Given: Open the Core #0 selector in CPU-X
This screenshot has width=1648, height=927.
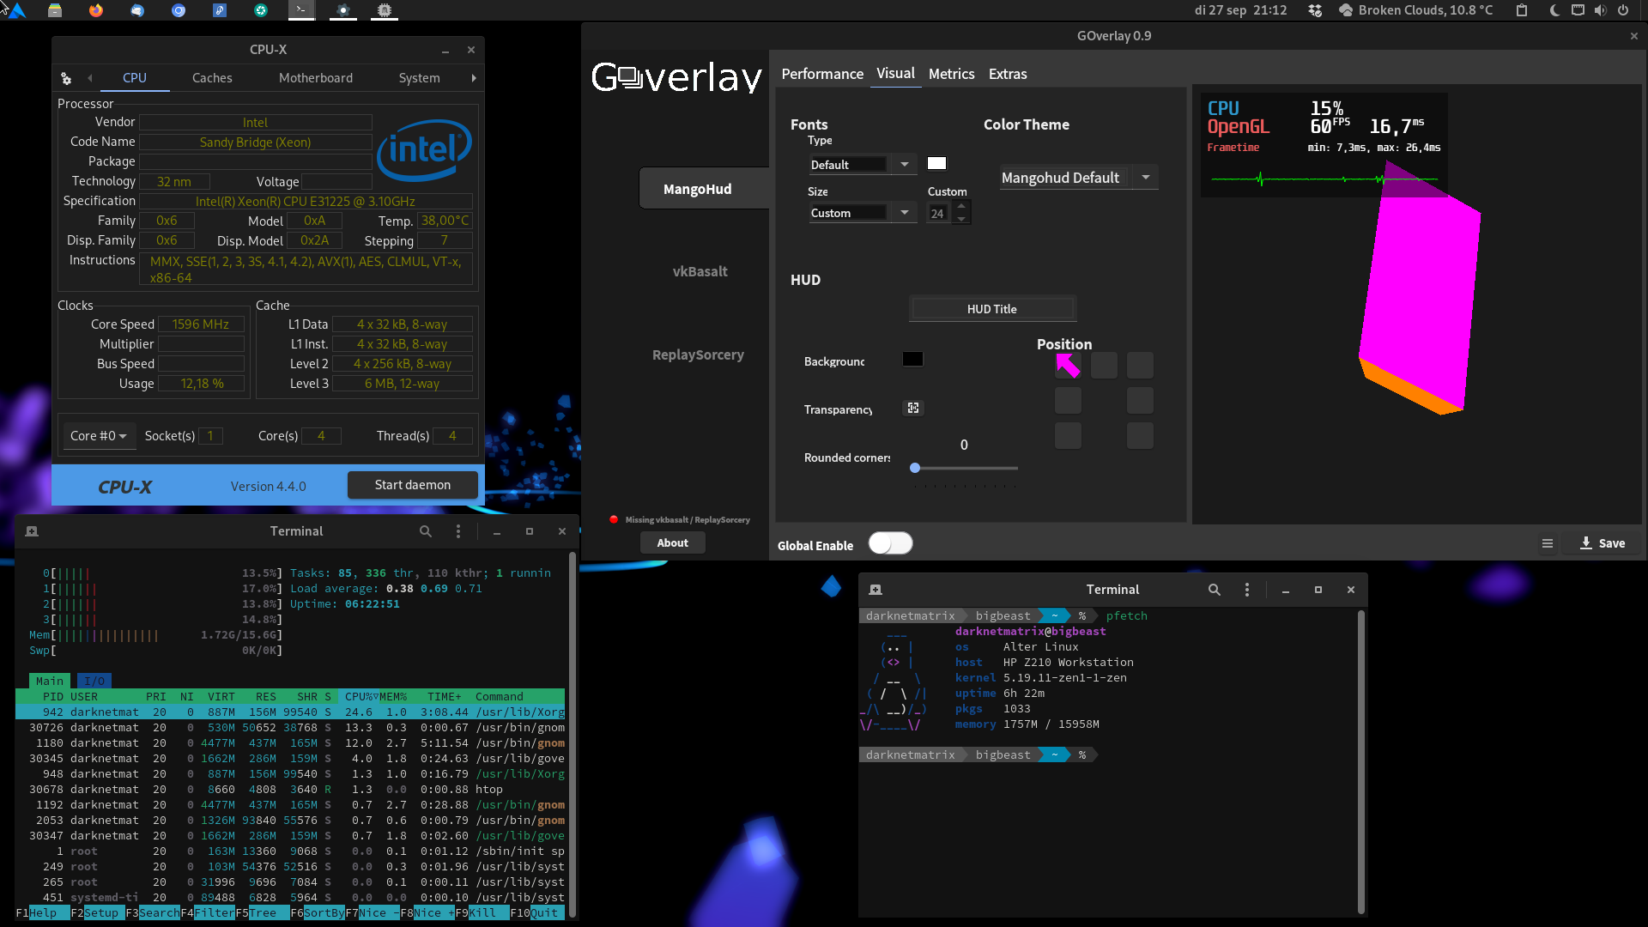Looking at the screenshot, I should (98, 436).
